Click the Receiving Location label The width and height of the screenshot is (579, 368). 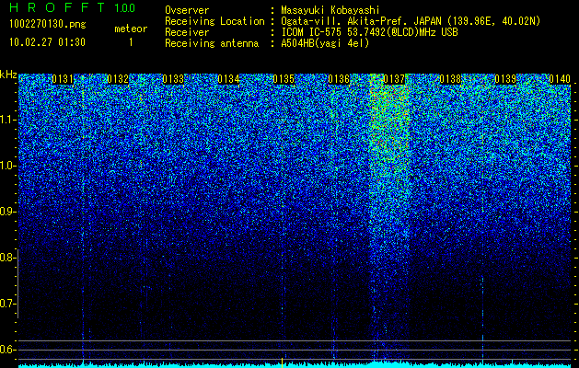coord(214,21)
